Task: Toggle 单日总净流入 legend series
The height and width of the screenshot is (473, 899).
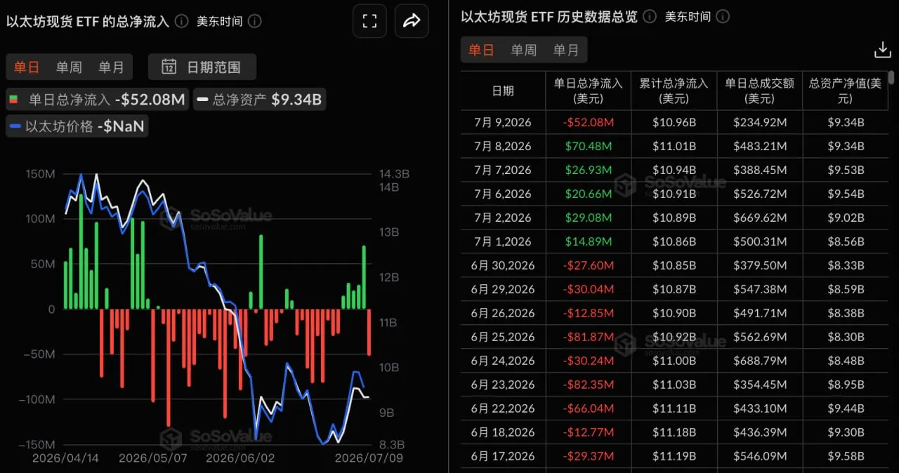Action: click(96, 100)
